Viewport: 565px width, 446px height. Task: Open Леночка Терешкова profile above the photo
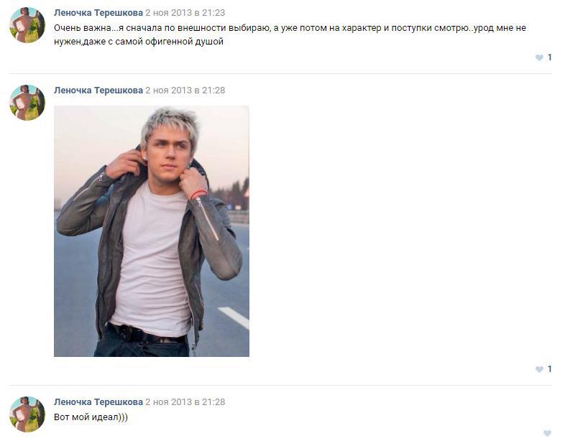(x=98, y=90)
